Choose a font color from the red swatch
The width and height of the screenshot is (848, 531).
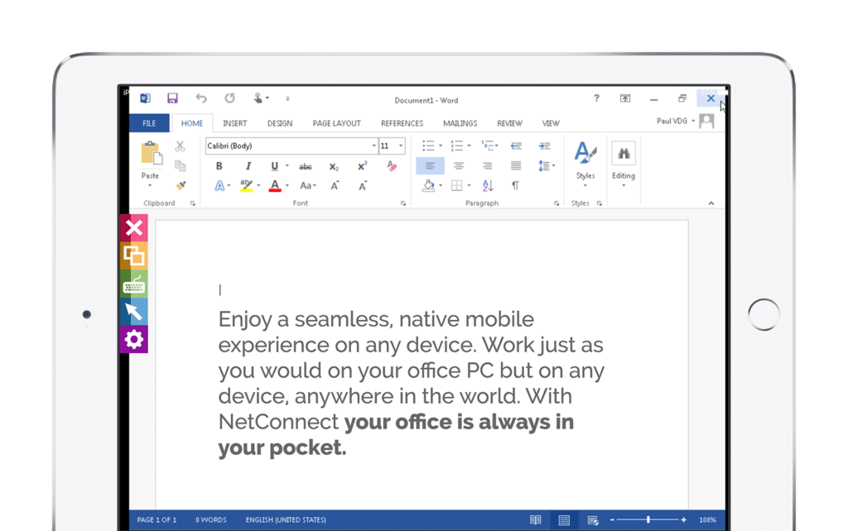tap(274, 186)
